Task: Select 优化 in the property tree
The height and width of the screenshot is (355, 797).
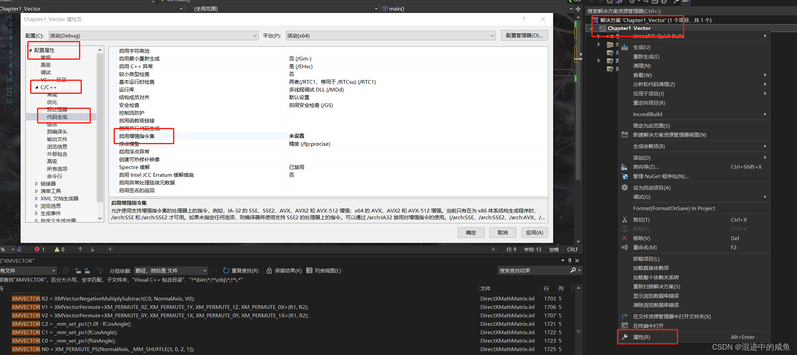Action: 52,102
